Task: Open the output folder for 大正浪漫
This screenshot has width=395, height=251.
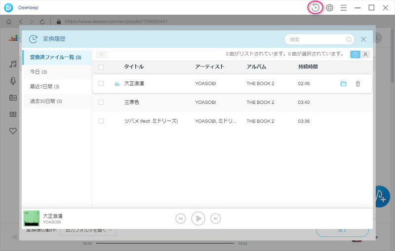Action: coord(343,84)
